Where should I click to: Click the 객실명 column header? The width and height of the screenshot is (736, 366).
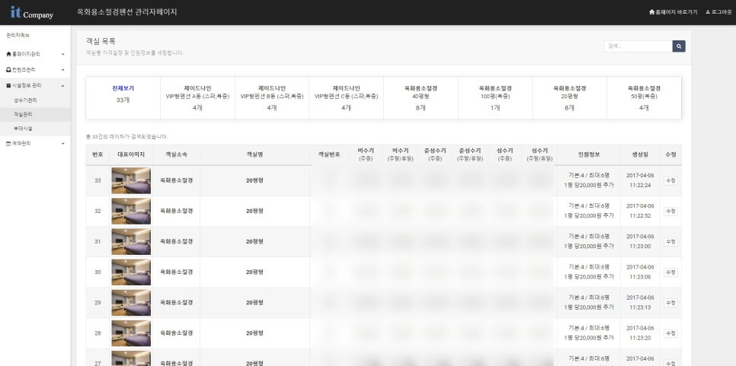pyautogui.click(x=254, y=154)
